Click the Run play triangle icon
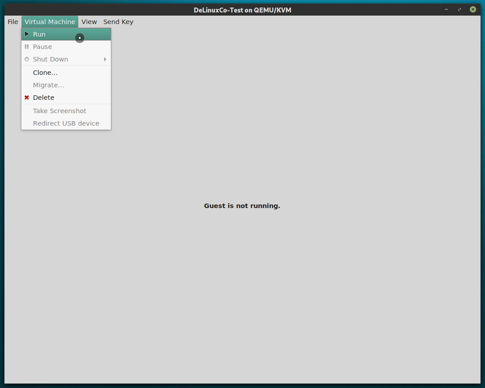 [x=27, y=34]
